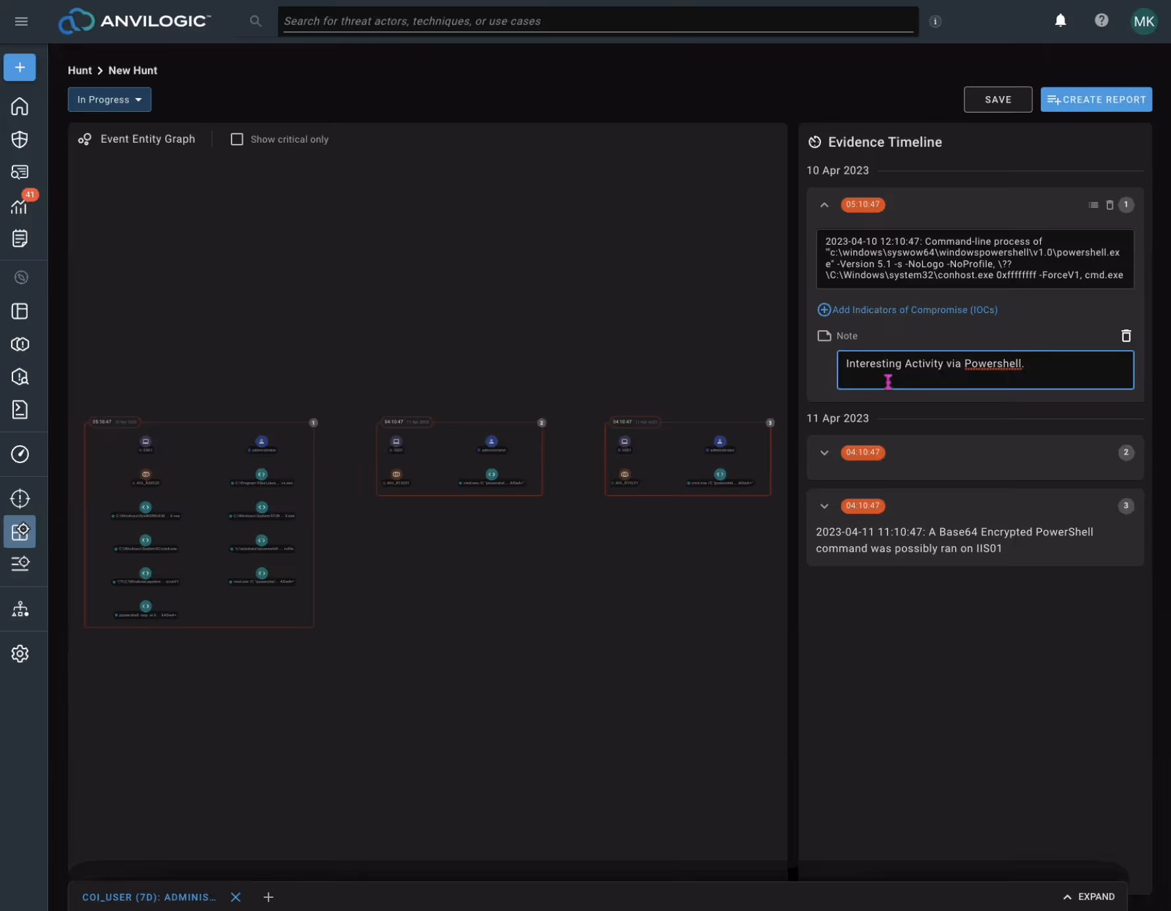Go to the Home sidebar icon
This screenshot has width=1171, height=911.
pos(20,106)
